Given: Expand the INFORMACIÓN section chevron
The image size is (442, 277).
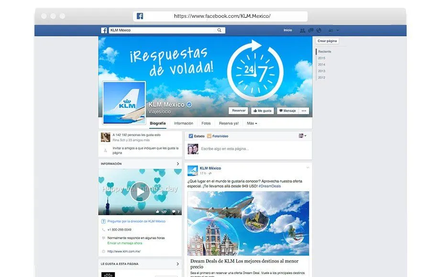Looking at the screenshot, I should pos(177,164).
